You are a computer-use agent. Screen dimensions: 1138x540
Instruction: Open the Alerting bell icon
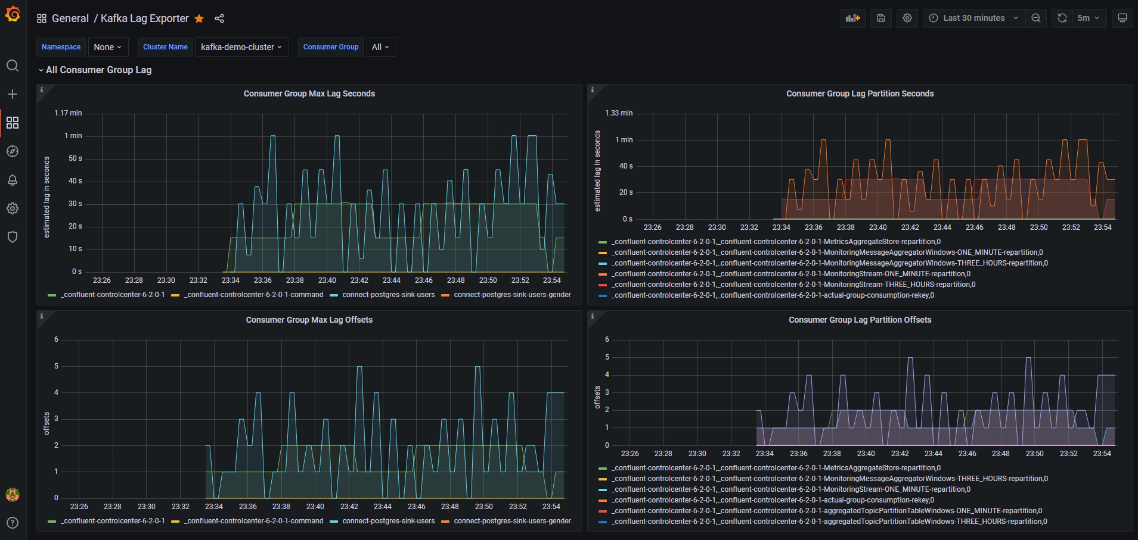coord(13,180)
